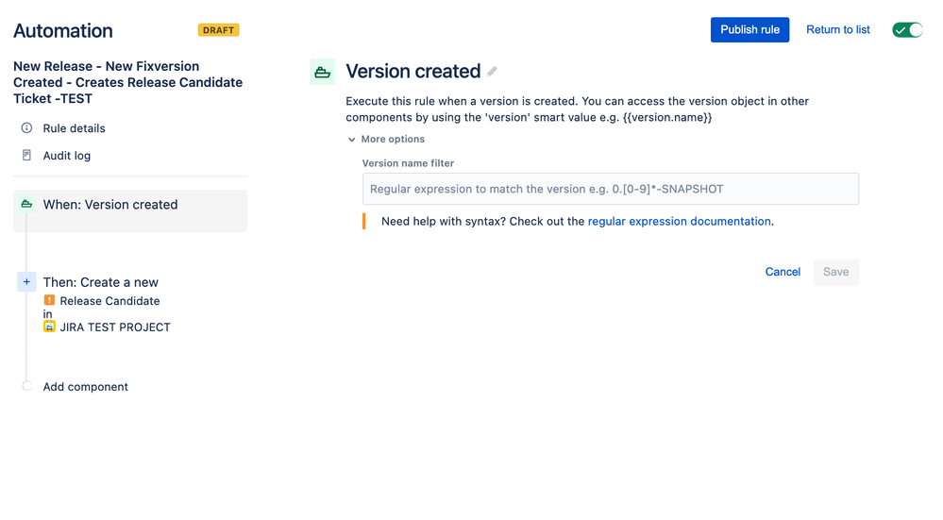Click the DRAFT status badge
This screenshot has width=943, height=520.
click(x=218, y=30)
